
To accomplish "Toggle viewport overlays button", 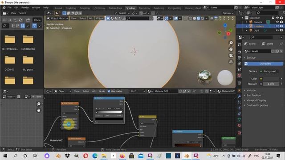I will (x=176, y=18).
